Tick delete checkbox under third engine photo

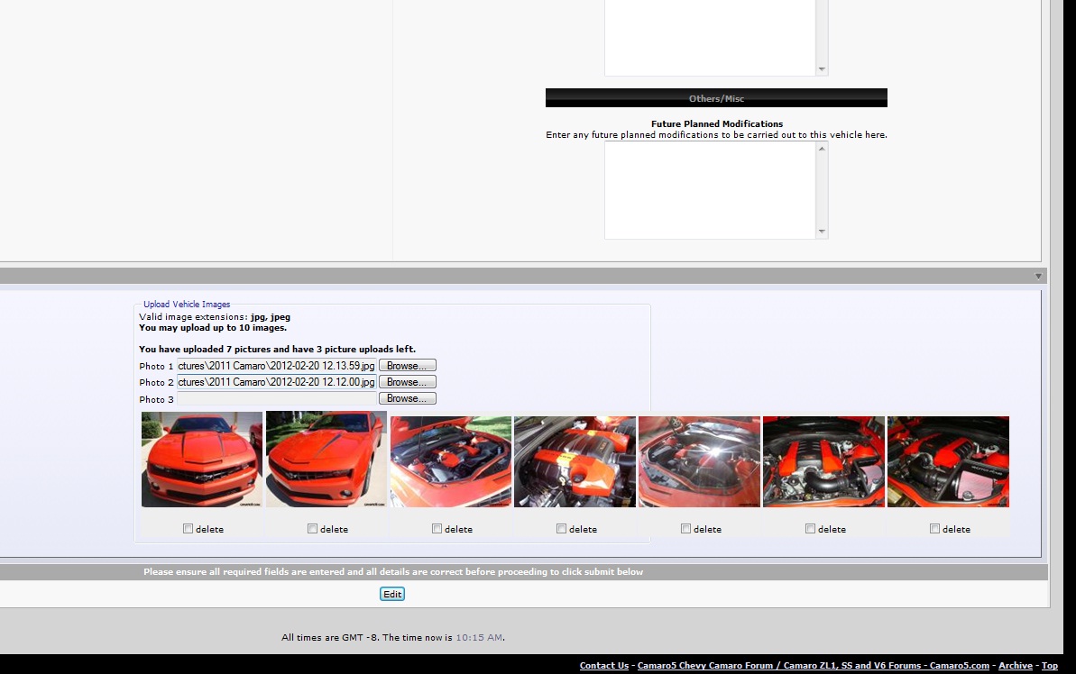(437, 529)
